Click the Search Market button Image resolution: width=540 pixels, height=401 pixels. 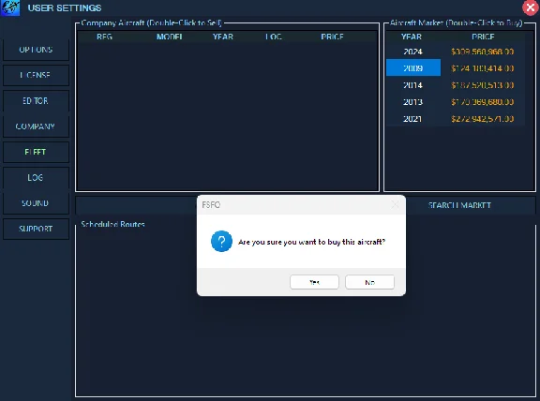[x=459, y=205]
